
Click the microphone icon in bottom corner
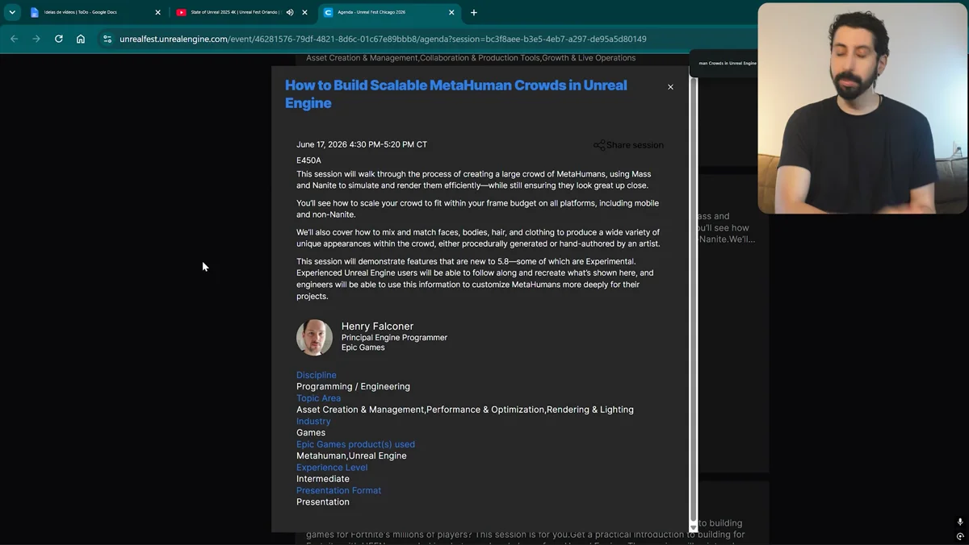tap(960, 522)
